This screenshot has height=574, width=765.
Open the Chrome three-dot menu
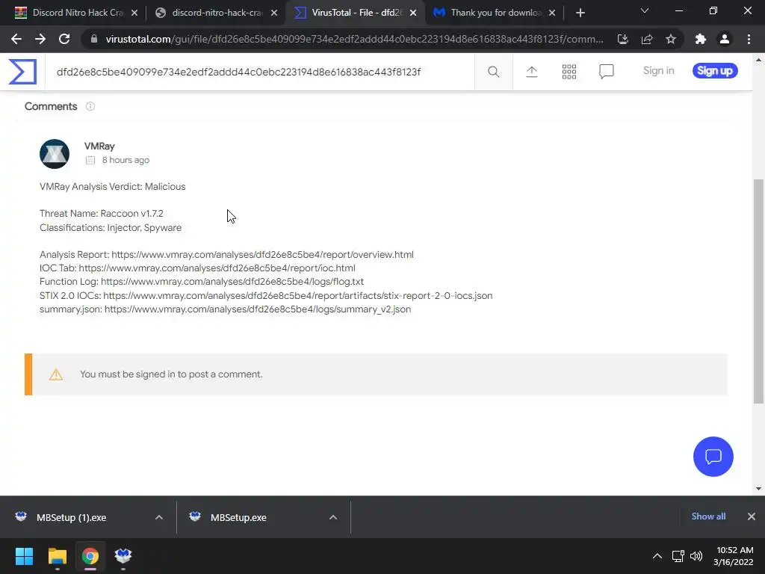pyautogui.click(x=749, y=39)
